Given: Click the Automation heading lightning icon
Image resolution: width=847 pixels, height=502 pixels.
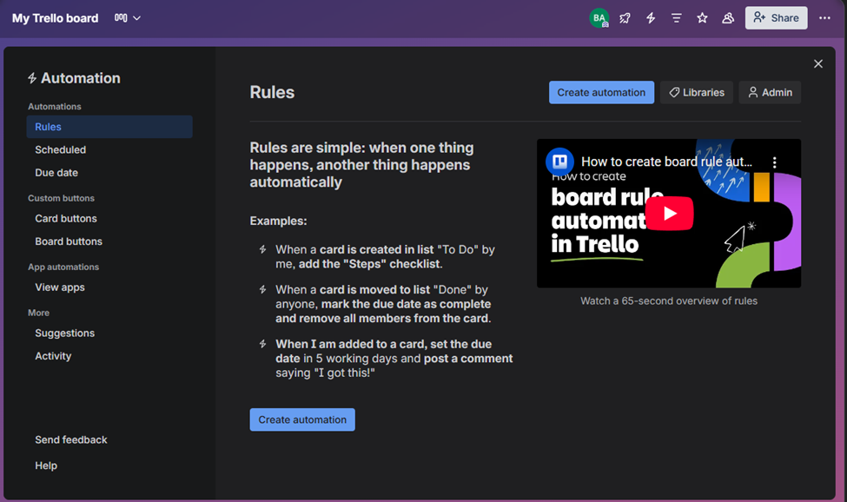Looking at the screenshot, I should [32, 78].
